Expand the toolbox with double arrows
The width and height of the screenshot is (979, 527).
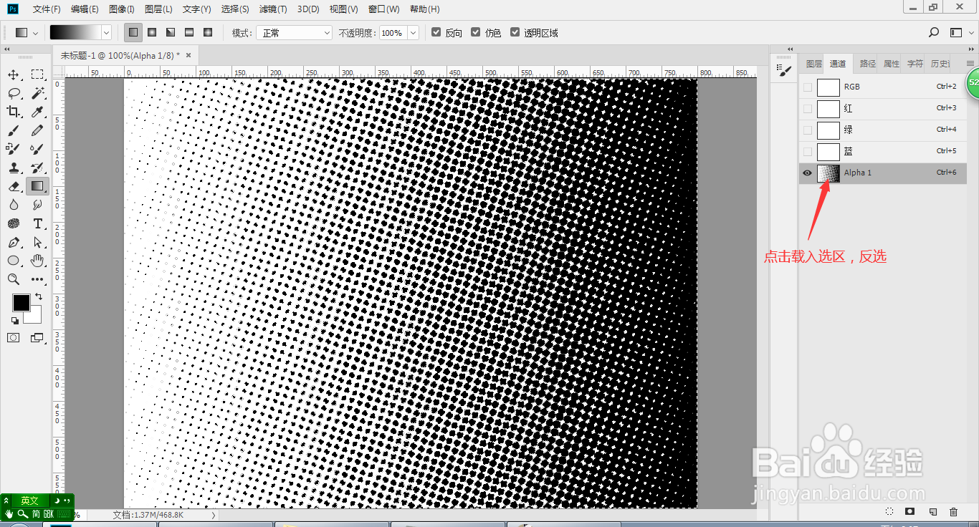6,49
